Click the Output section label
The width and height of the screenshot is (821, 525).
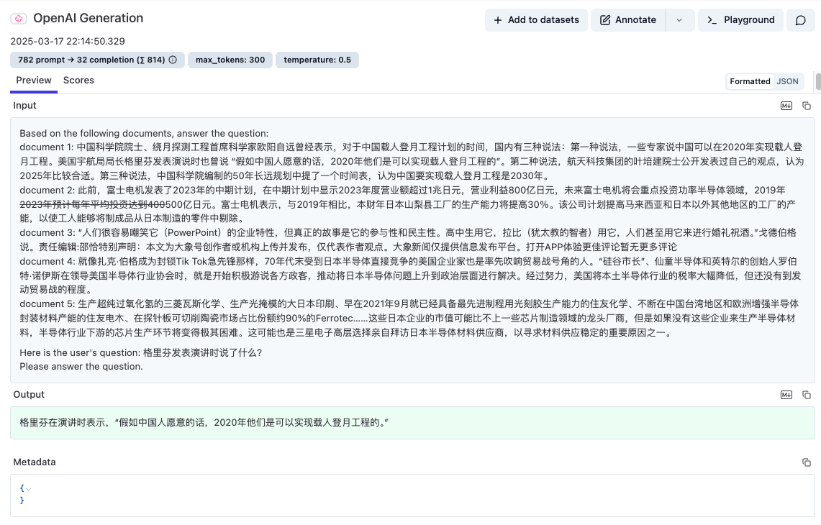(x=29, y=394)
